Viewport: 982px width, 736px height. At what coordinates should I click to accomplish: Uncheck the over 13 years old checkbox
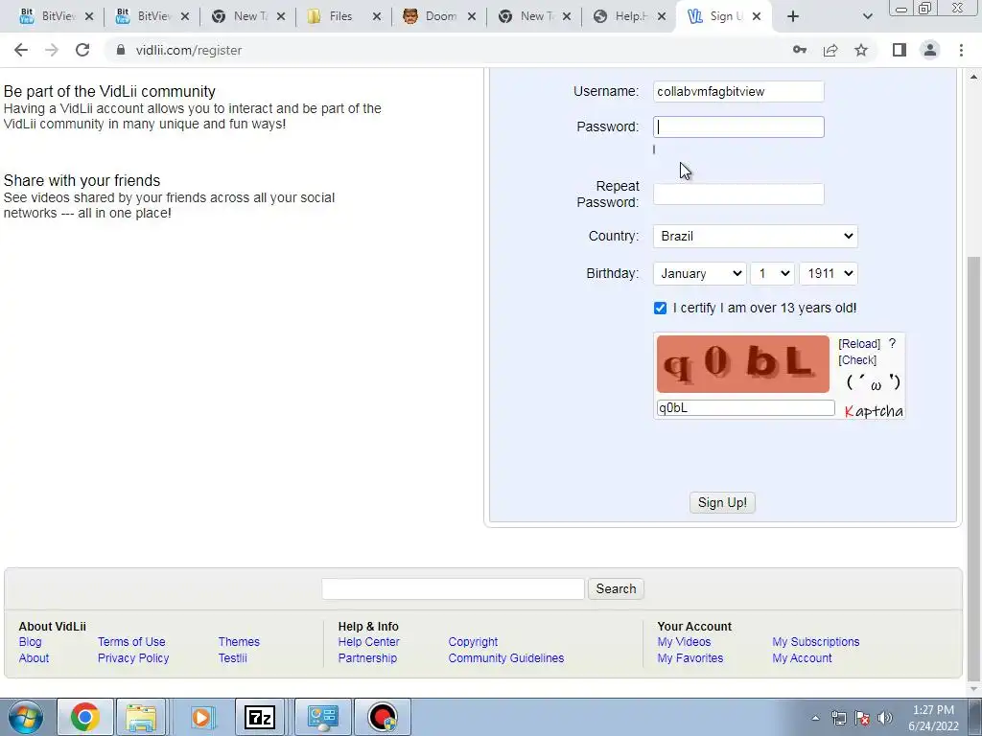(660, 308)
